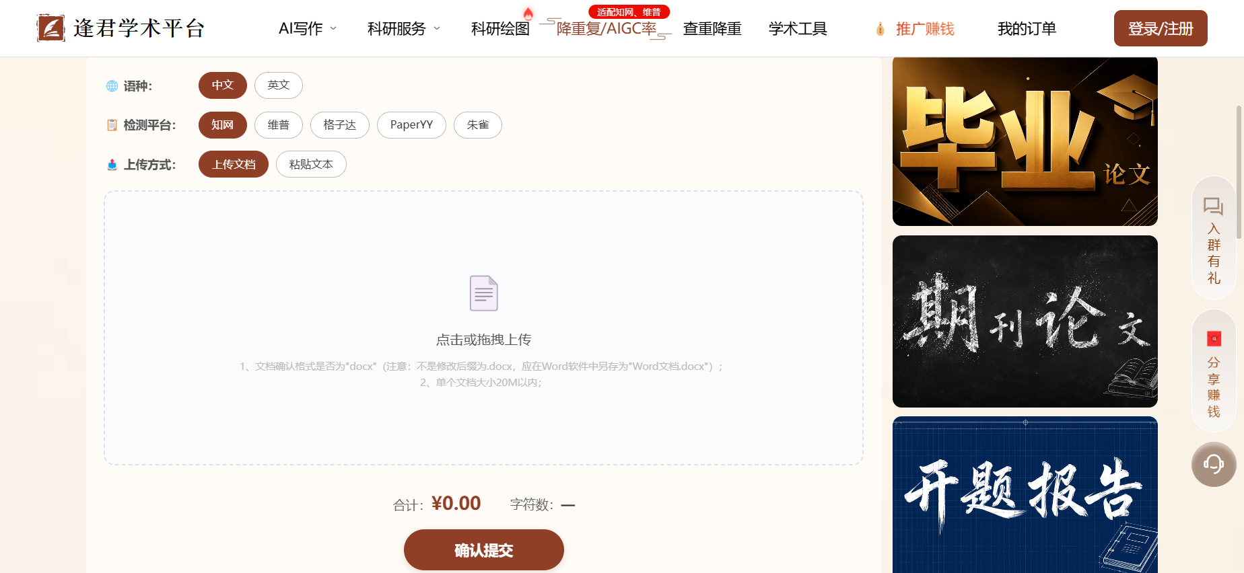Select 上传文档 upload method

coord(234,164)
